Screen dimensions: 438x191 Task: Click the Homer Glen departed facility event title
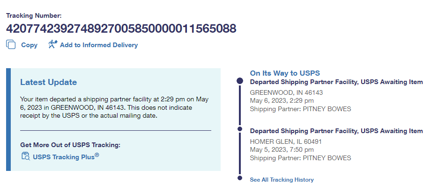(x=336, y=131)
